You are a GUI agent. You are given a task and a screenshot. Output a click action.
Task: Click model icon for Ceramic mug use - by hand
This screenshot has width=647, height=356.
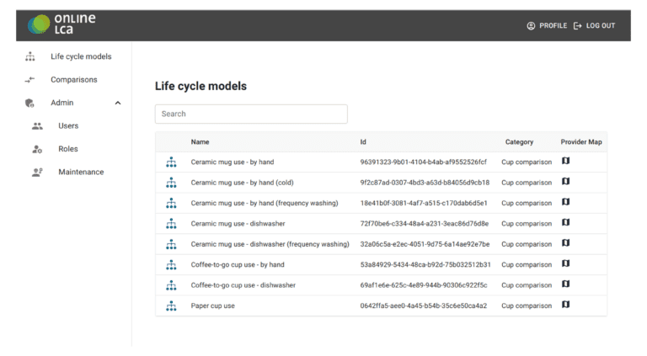tap(171, 162)
